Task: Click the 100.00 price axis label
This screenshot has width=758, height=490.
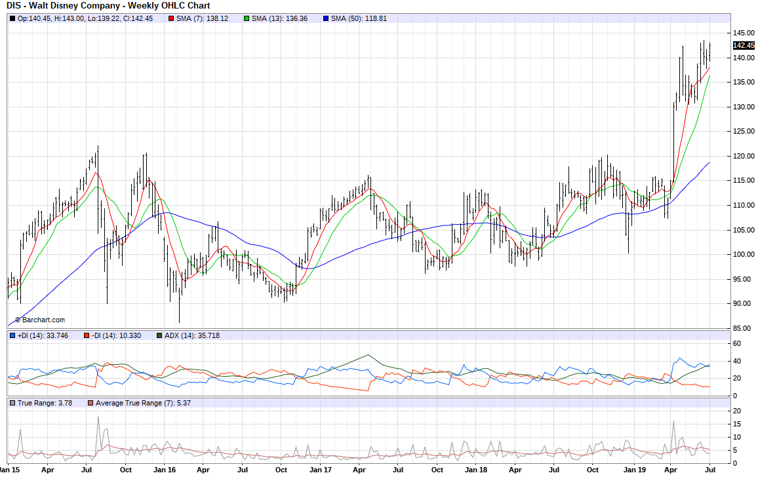Action: pos(744,254)
